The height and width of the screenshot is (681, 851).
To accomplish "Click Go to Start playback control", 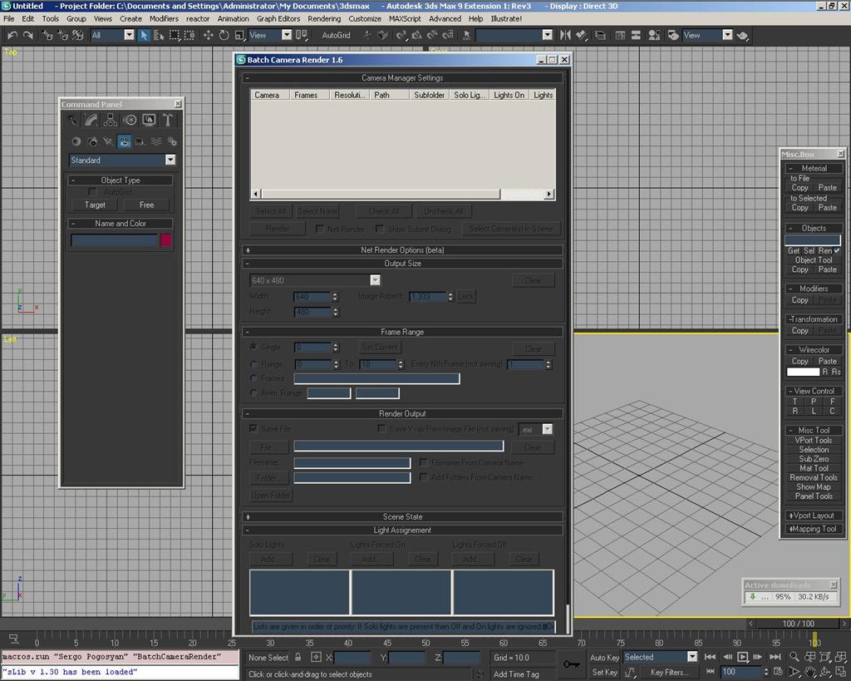I will point(710,657).
